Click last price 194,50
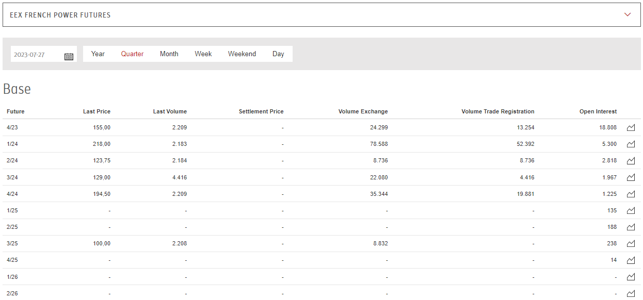 click(x=102, y=194)
